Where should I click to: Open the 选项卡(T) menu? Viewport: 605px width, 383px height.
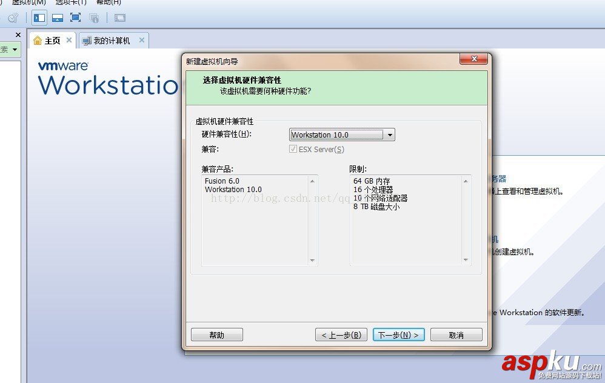click(x=71, y=2)
